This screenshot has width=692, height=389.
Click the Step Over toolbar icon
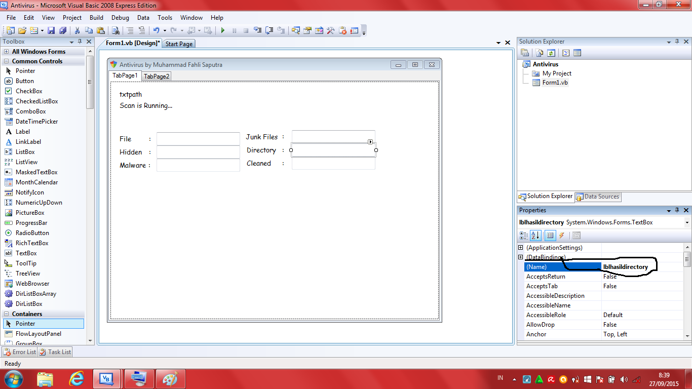click(270, 30)
